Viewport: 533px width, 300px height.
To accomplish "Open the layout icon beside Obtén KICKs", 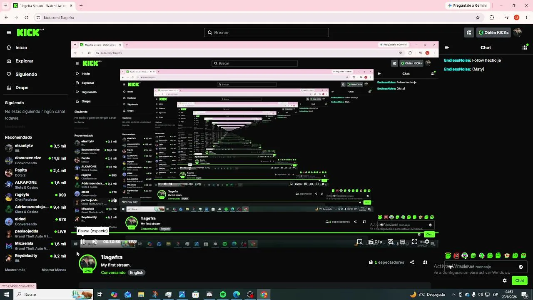I will coord(469,32).
